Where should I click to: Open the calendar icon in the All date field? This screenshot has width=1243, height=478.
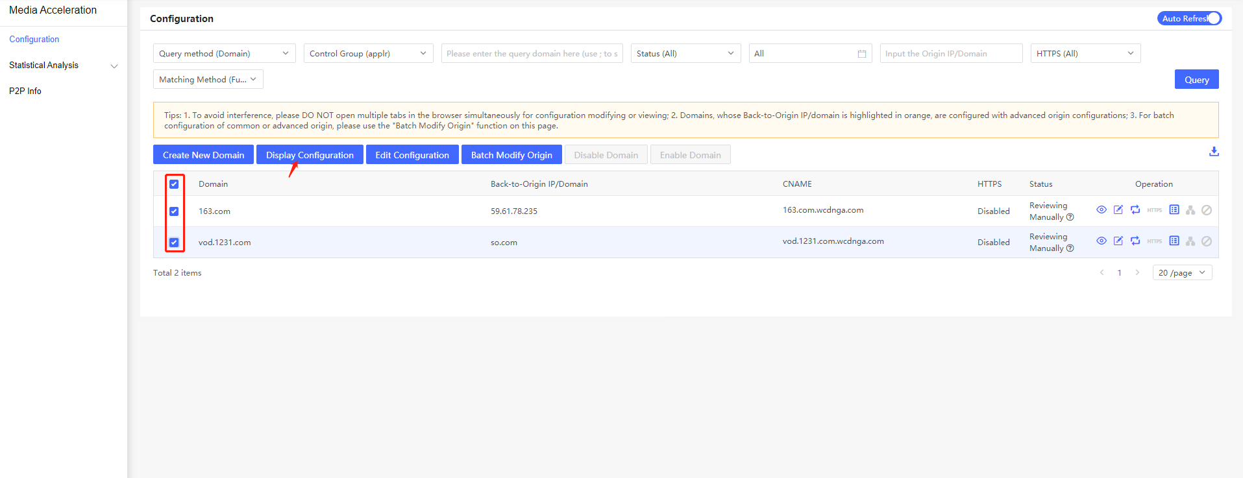pos(862,54)
